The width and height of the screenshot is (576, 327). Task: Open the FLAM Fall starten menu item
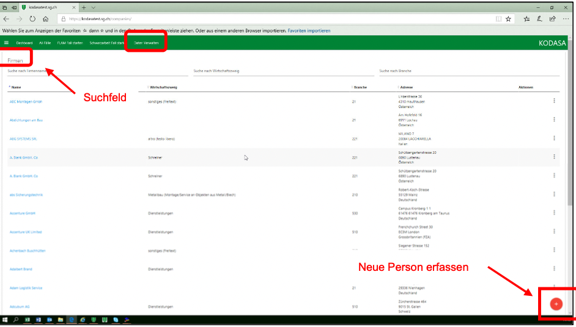(x=70, y=43)
